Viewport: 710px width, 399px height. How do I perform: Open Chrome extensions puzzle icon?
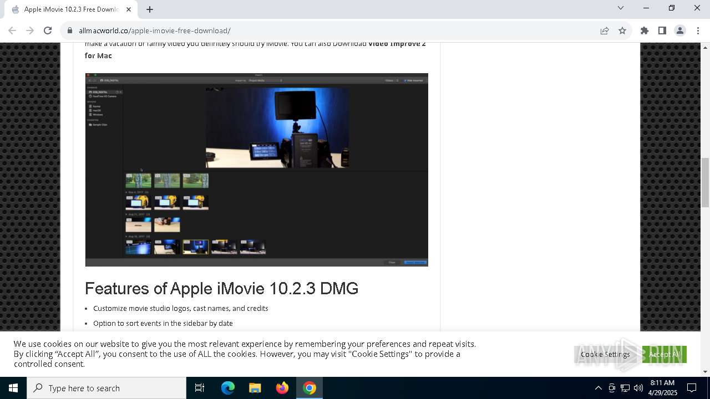tap(645, 30)
